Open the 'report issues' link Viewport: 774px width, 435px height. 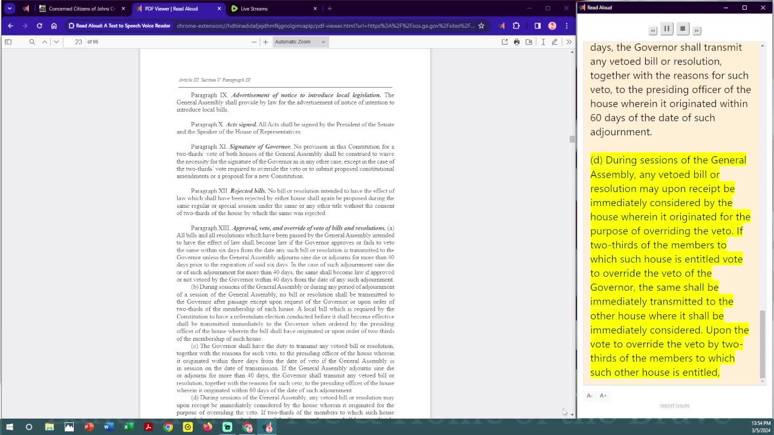[674, 405]
